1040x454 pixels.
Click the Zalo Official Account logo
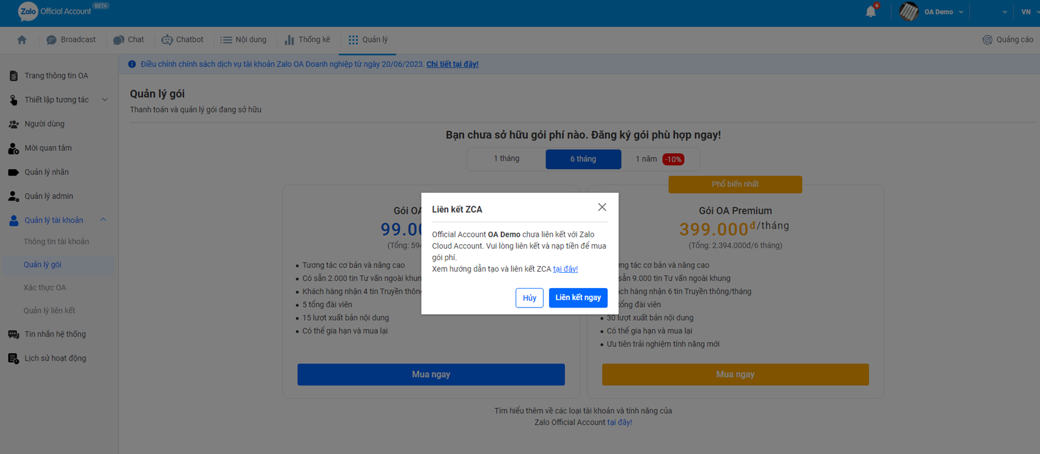coord(55,11)
